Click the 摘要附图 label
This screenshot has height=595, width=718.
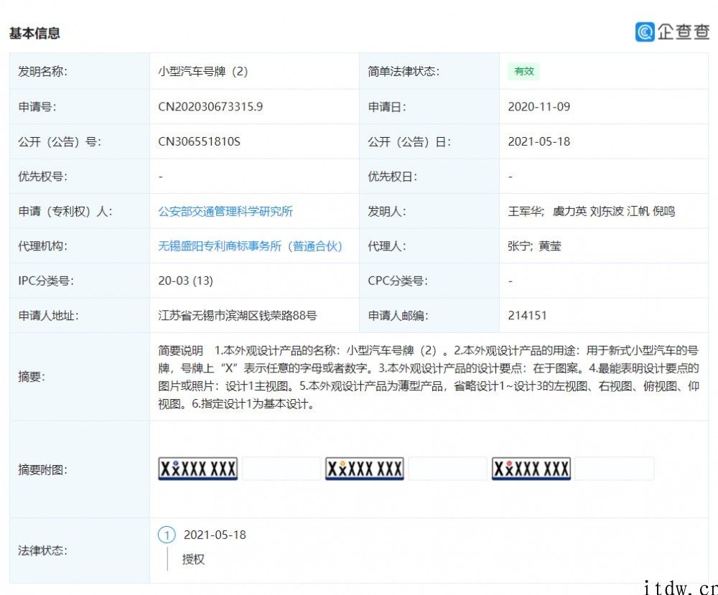click(42, 469)
